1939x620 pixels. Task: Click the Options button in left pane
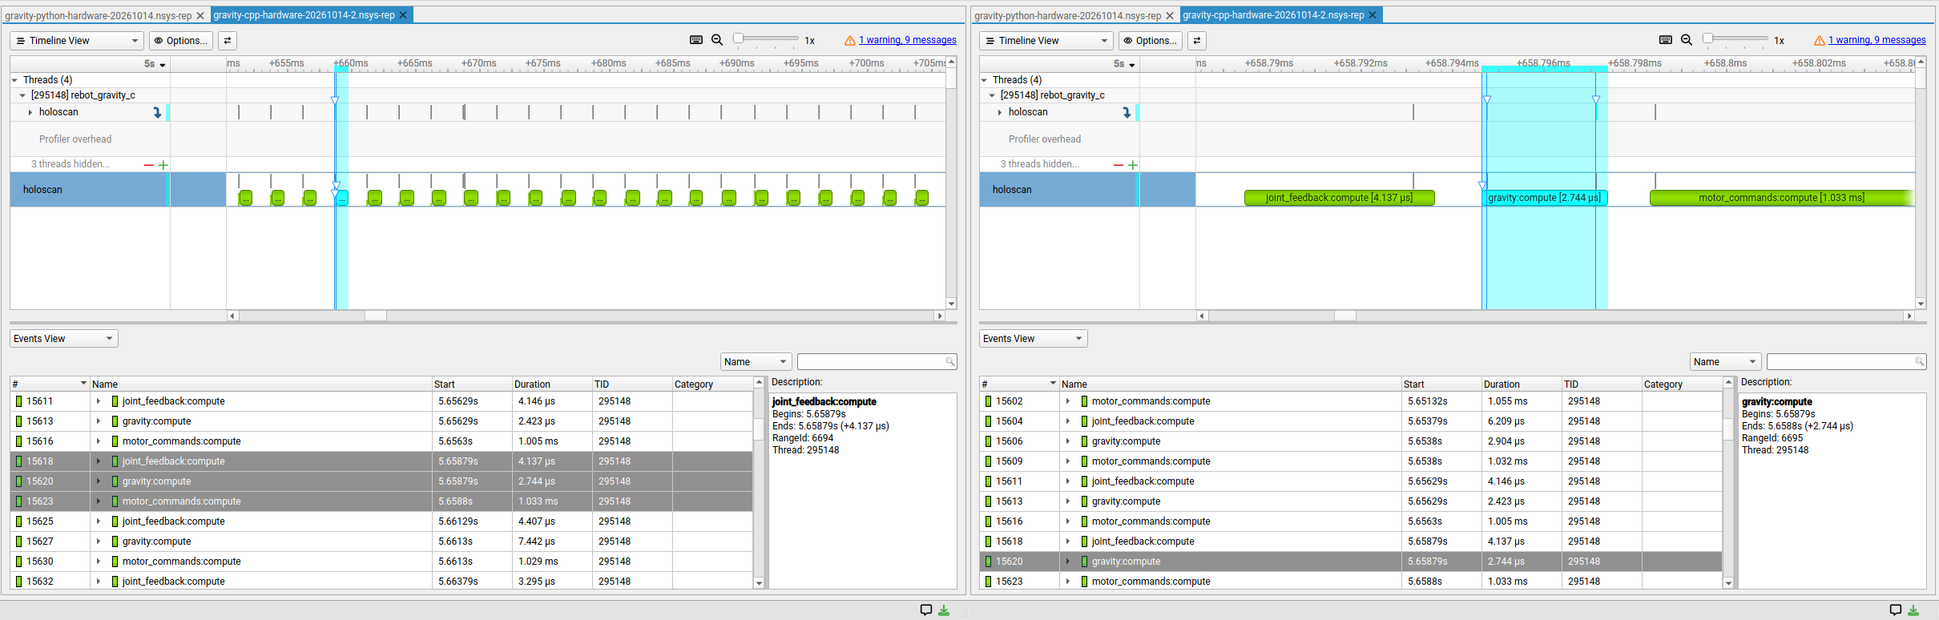point(181,41)
